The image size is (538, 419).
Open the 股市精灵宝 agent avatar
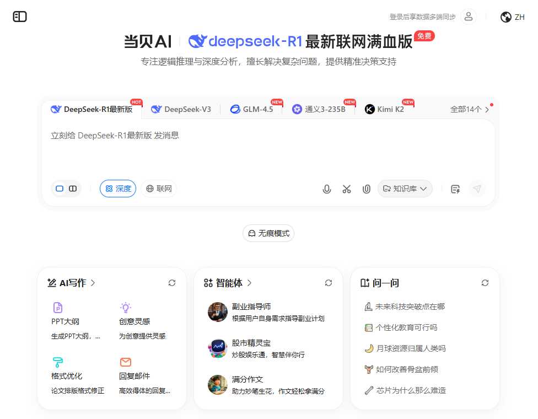218,348
